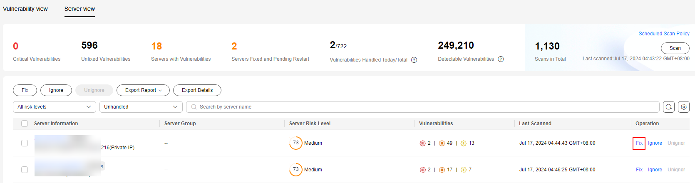Open the Unhandled status dropdown
This screenshot has height=183, width=695.
click(141, 107)
